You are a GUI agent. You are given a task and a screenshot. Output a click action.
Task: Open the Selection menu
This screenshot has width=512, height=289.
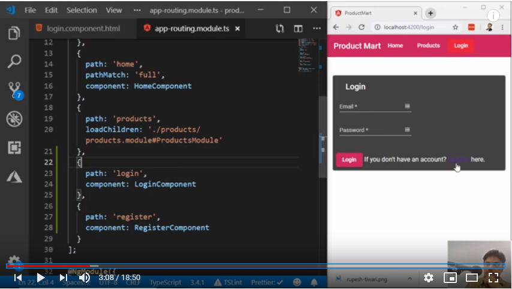coord(82,10)
